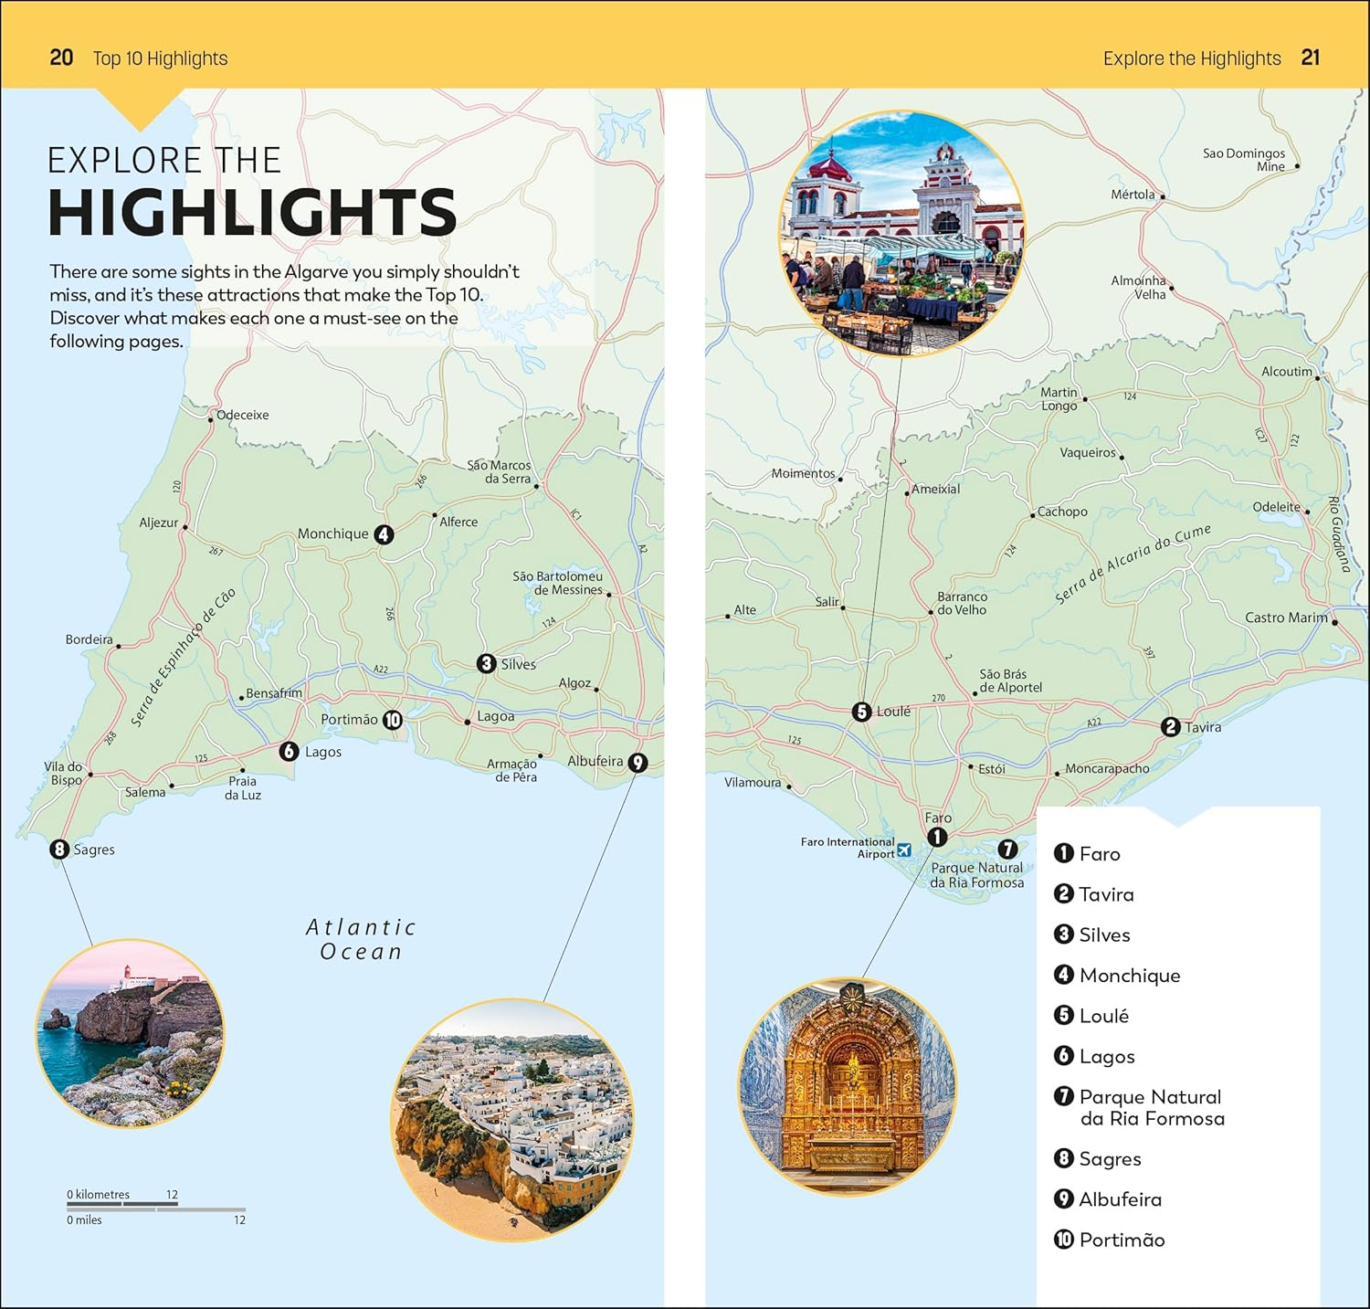Choose Portimão in the legend list
Screen dimensions: 1370x1309
click(1121, 1240)
